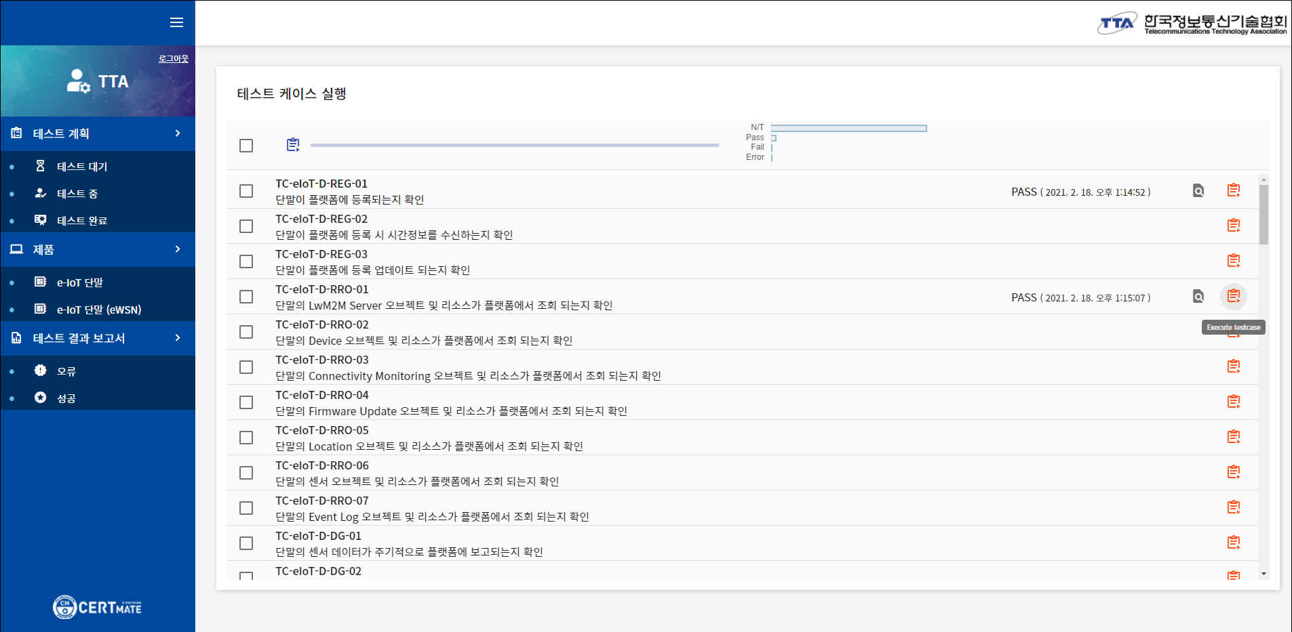
Task: Run the TC-eIoT-D-RRO-01 testcase icon
Action: click(x=1233, y=296)
